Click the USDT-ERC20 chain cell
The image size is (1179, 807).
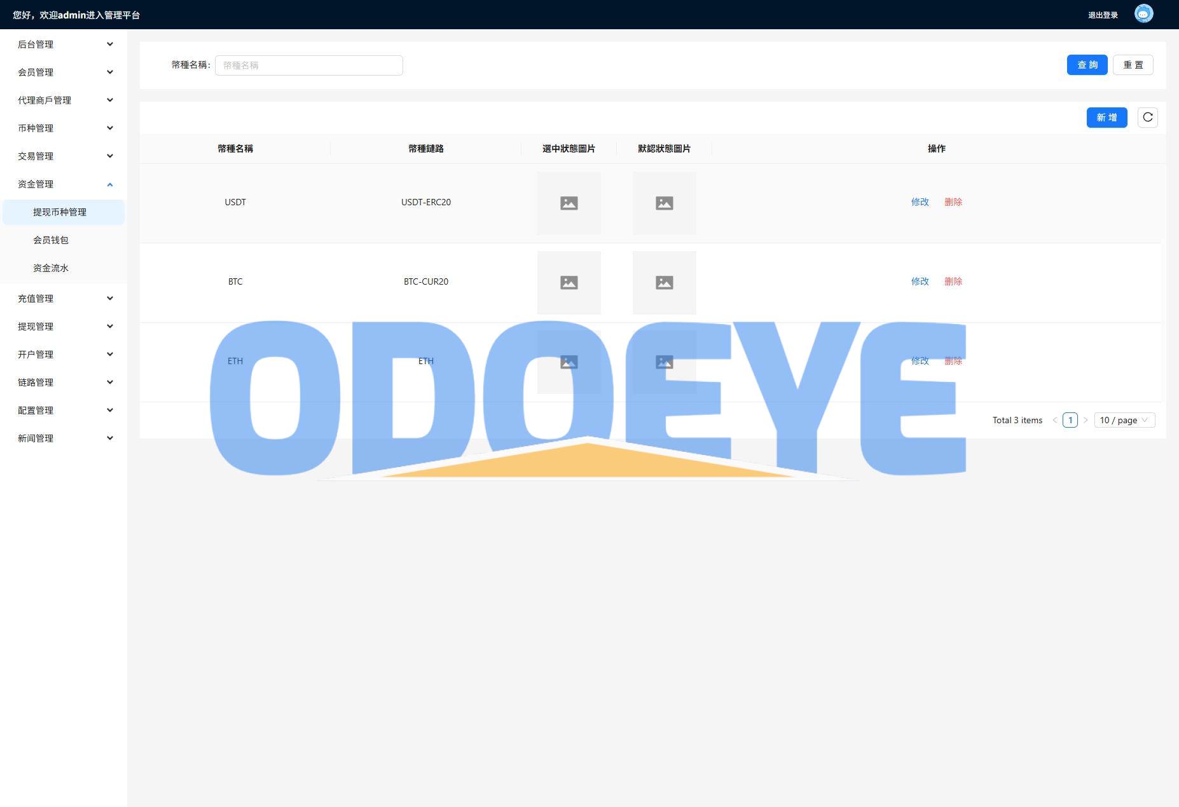tap(425, 202)
